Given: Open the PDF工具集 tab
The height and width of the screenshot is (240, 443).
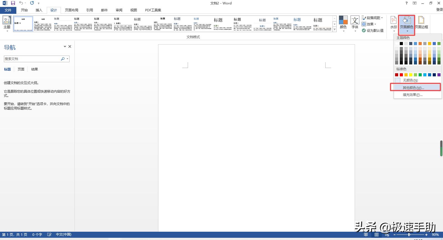Looking at the screenshot, I should click(x=153, y=10).
